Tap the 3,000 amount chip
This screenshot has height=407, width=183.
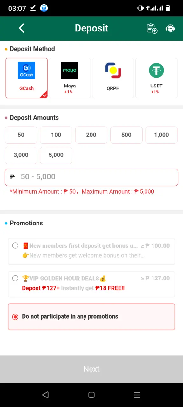(21, 155)
